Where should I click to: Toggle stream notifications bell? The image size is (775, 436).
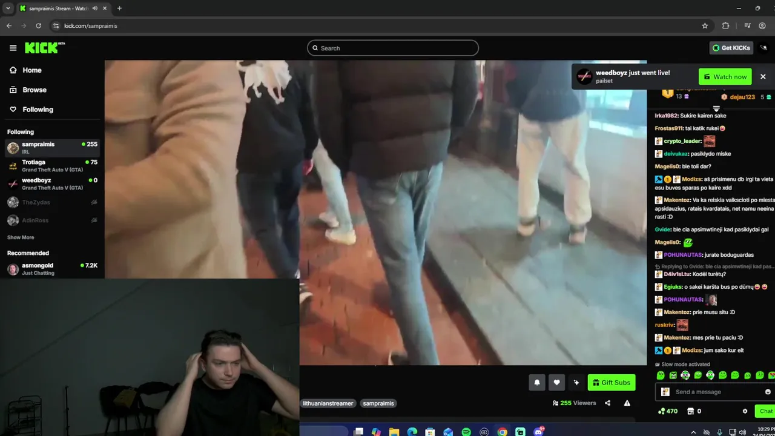click(536, 382)
